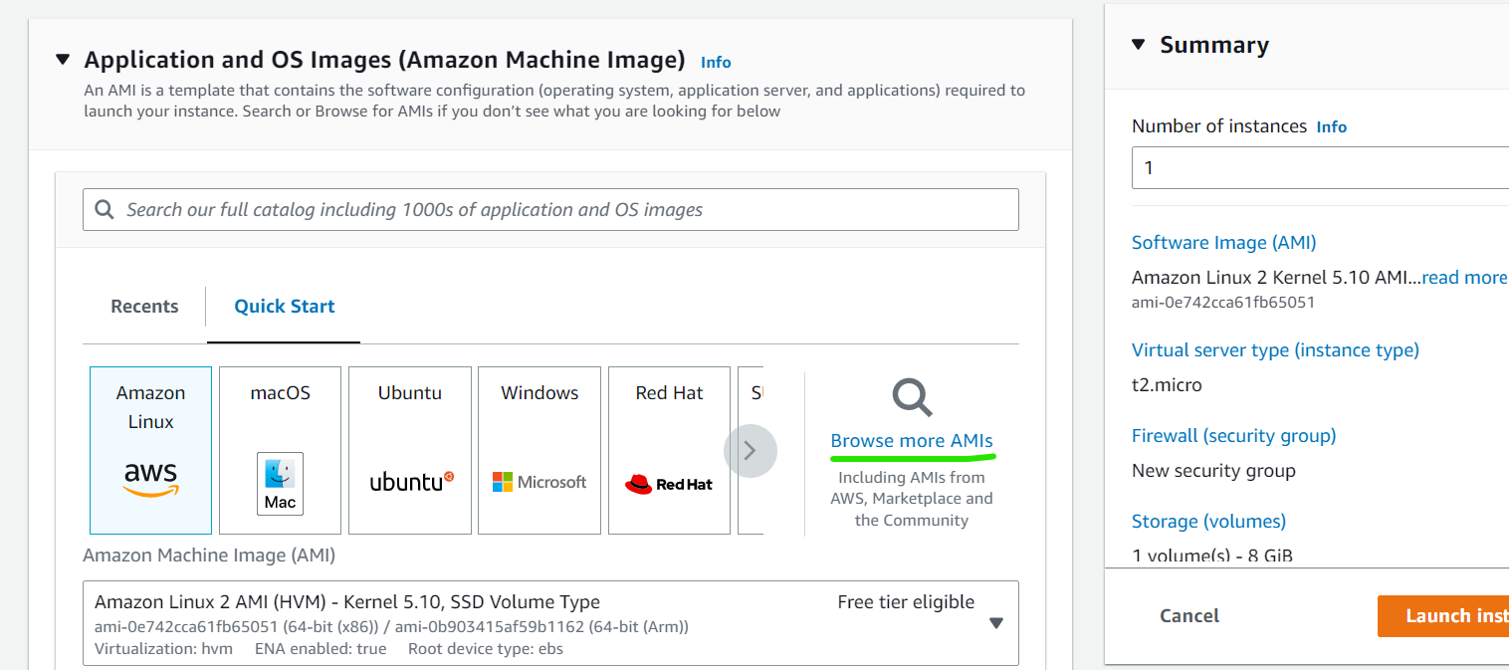Screen dimensions: 1509x670
Task: Click the Number of instances input field
Action: point(1320,168)
